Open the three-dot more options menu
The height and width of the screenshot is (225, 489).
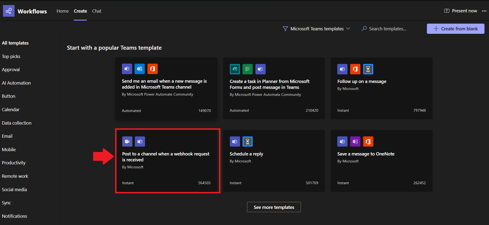pos(484,11)
